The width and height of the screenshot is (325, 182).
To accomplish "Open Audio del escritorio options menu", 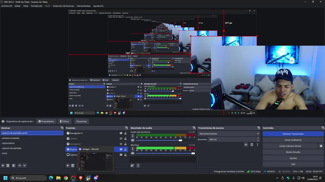I will (133, 136).
